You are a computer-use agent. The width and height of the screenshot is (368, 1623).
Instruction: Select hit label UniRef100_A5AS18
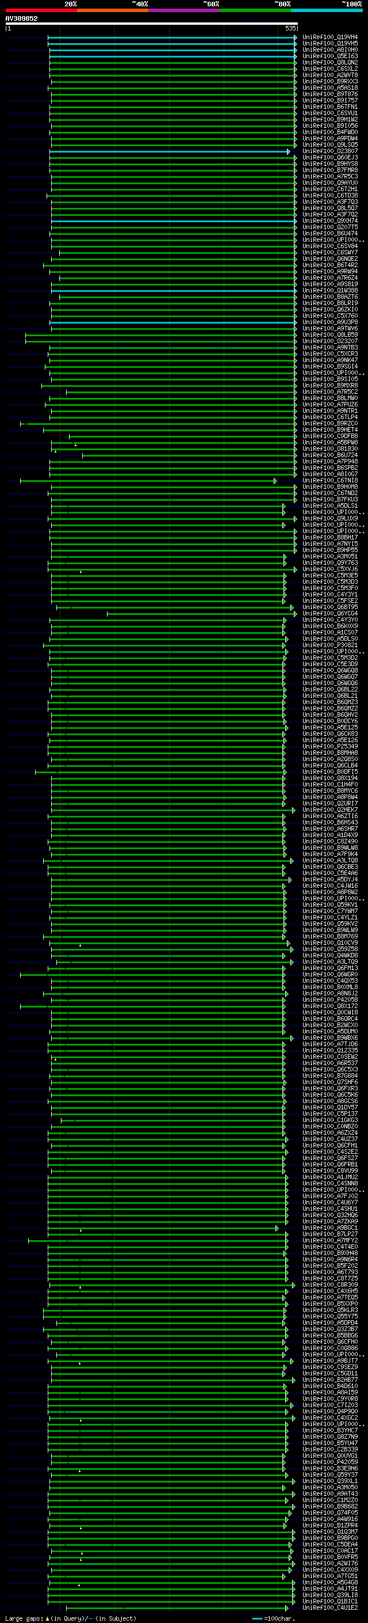(x=330, y=88)
